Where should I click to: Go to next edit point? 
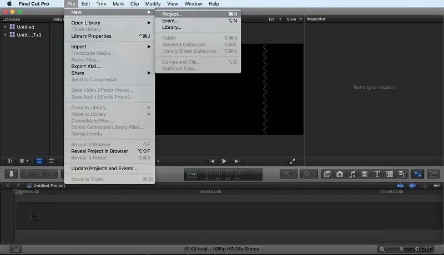(237, 161)
